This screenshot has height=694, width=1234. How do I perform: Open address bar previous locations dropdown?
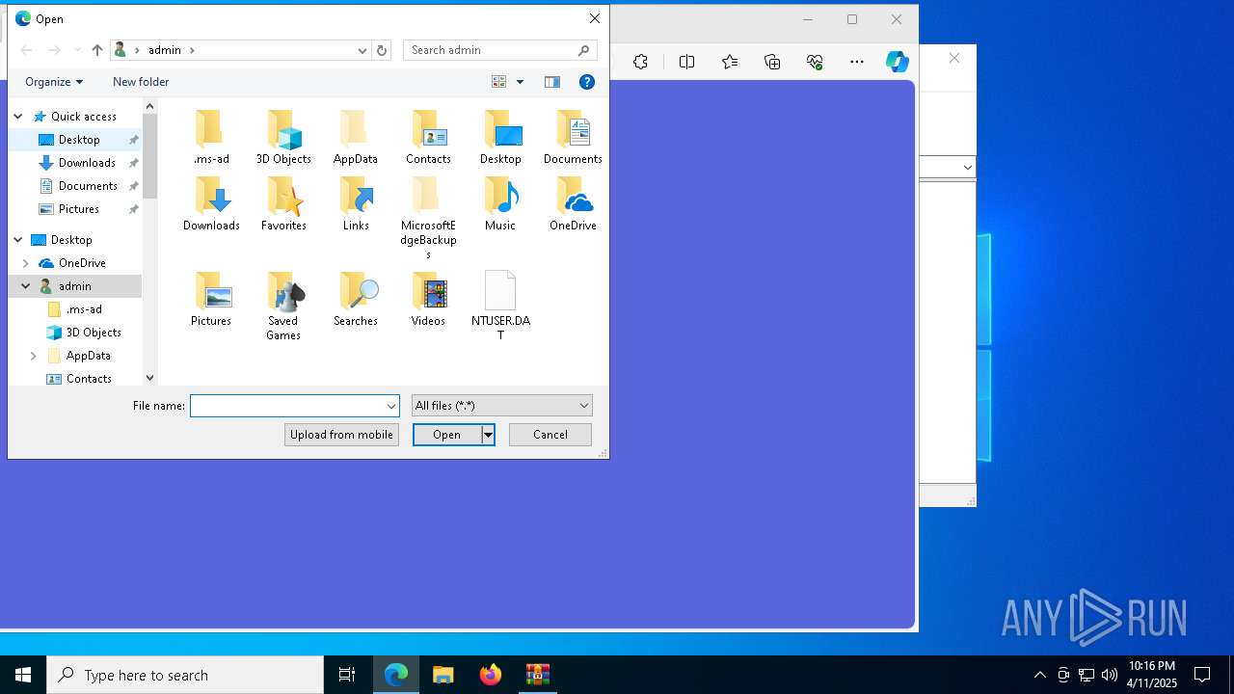362,50
